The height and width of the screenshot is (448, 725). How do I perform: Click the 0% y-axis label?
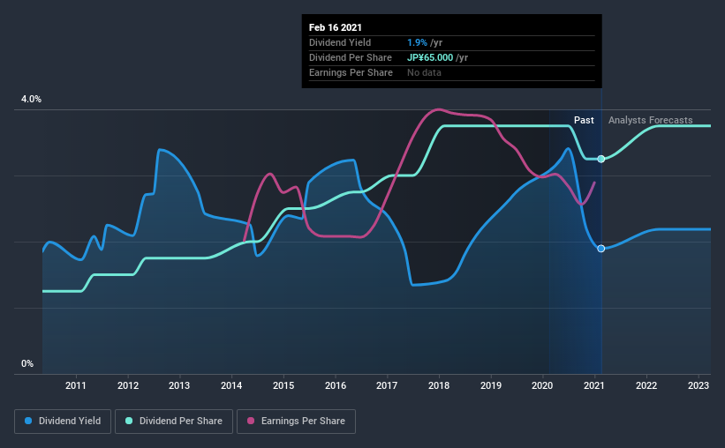pos(27,363)
